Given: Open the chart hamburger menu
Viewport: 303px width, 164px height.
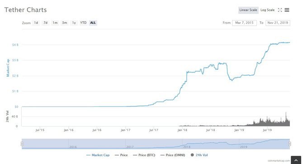Looking at the screenshot, I should point(287,10).
